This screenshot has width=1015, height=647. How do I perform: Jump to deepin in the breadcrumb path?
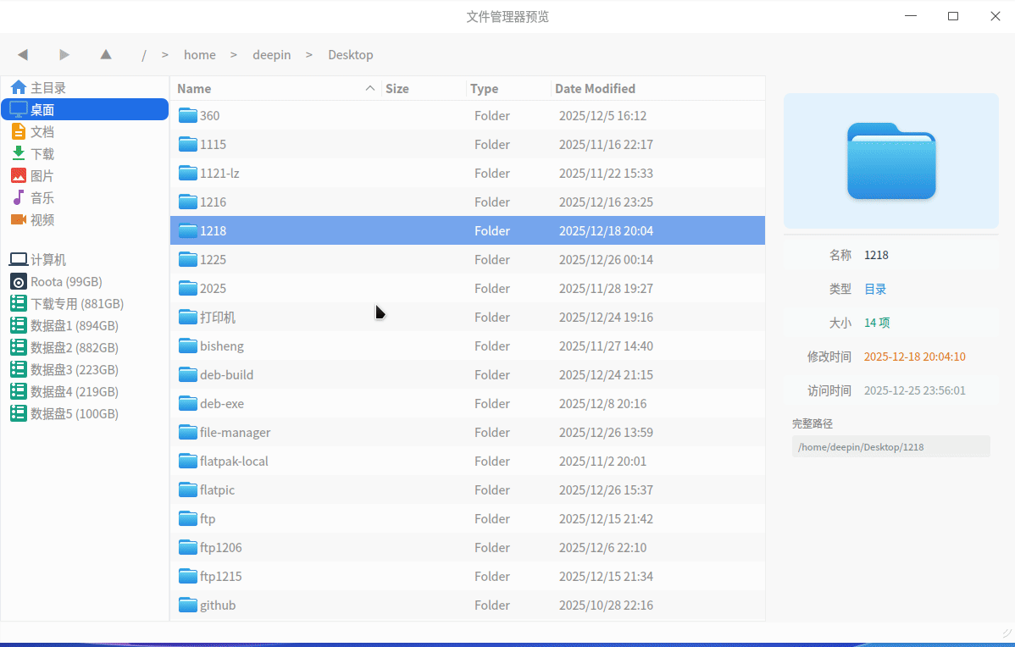point(271,55)
